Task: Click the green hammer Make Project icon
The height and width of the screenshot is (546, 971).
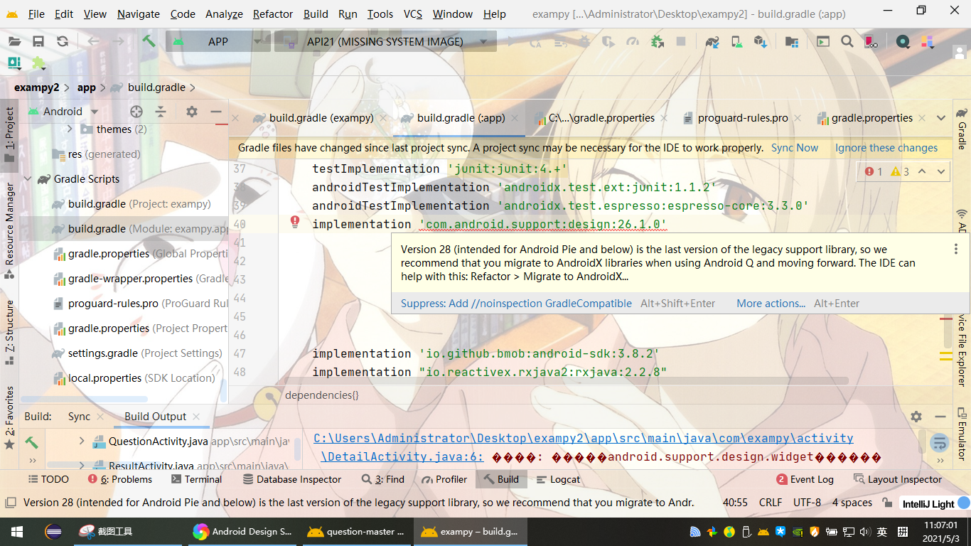Action: pos(149,41)
